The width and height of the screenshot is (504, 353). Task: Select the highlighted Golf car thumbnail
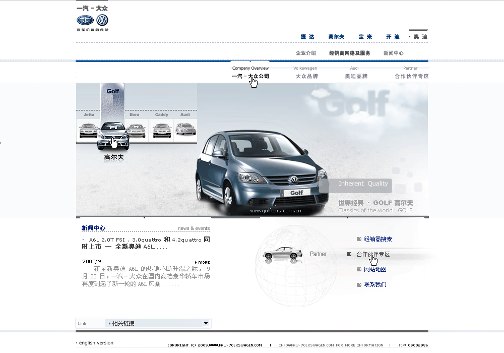click(113, 136)
